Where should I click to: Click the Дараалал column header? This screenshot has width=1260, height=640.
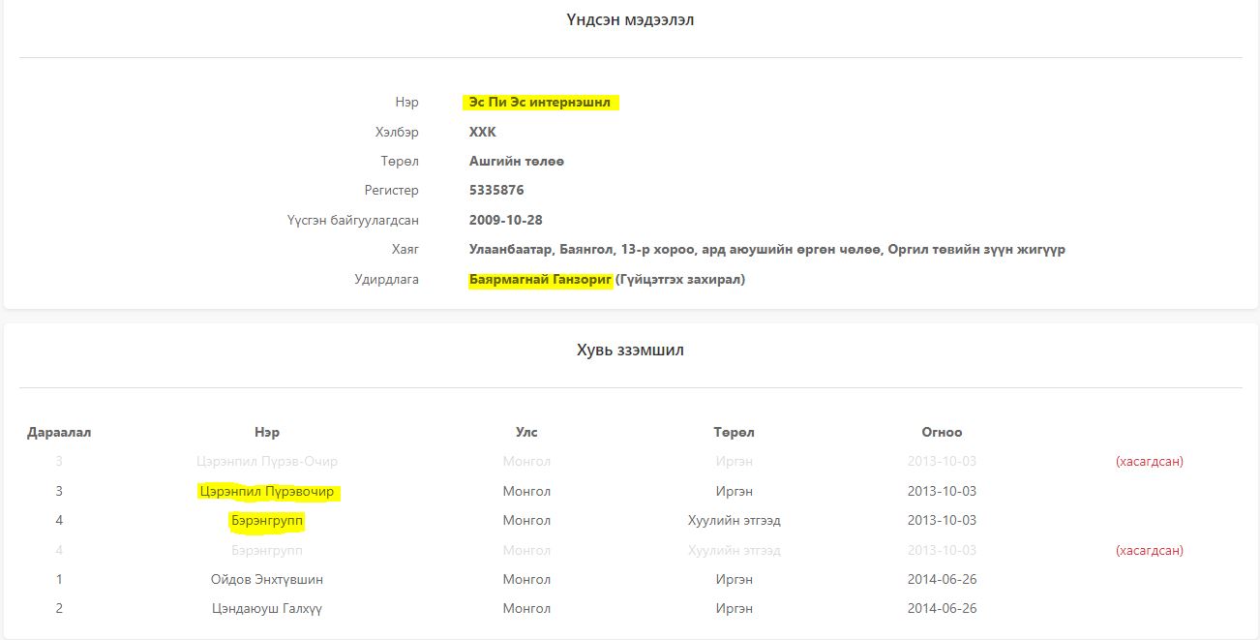coord(59,432)
